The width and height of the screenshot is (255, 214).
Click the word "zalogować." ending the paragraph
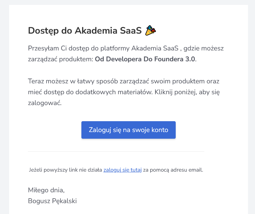pos(45,103)
